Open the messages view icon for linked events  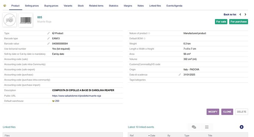[194, 127]
